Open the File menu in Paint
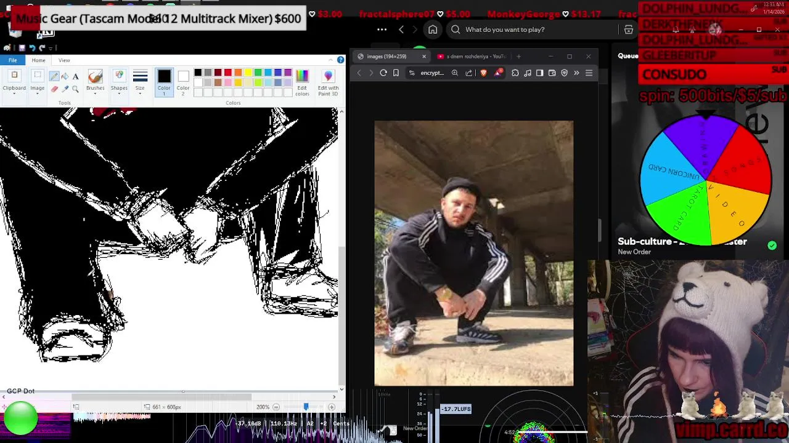This screenshot has width=789, height=443. tap(12, 60)
